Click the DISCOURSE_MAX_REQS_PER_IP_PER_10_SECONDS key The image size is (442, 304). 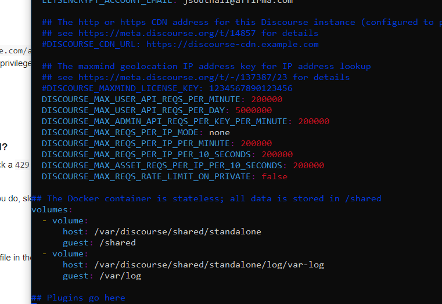[146, 154]
